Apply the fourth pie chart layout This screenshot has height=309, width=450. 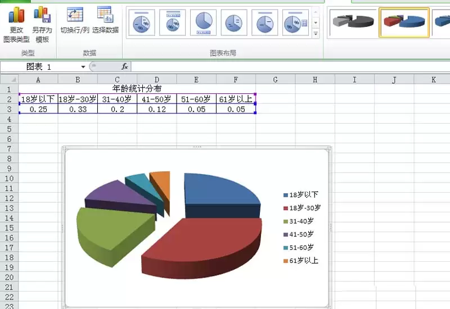point(233,23)
